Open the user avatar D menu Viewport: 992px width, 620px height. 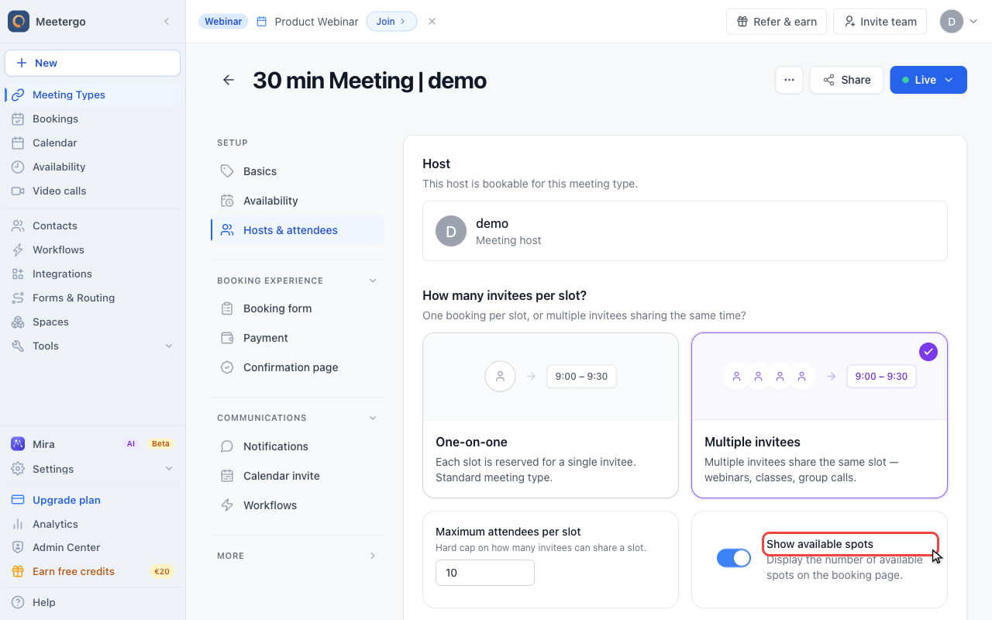pos(959,22)
